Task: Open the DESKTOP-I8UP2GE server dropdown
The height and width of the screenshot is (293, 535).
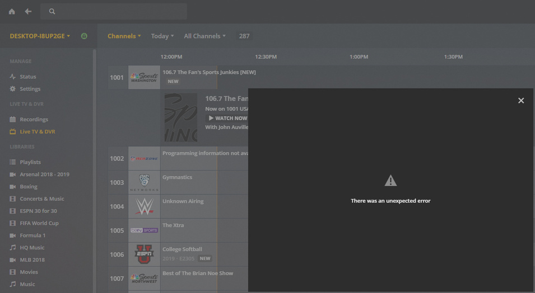Action: pos(40,36)
